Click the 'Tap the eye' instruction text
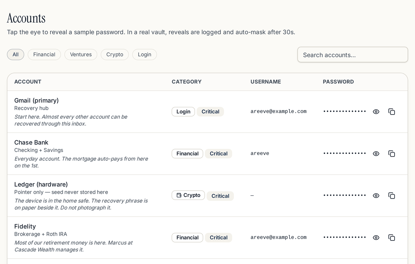 coord(151,32)
